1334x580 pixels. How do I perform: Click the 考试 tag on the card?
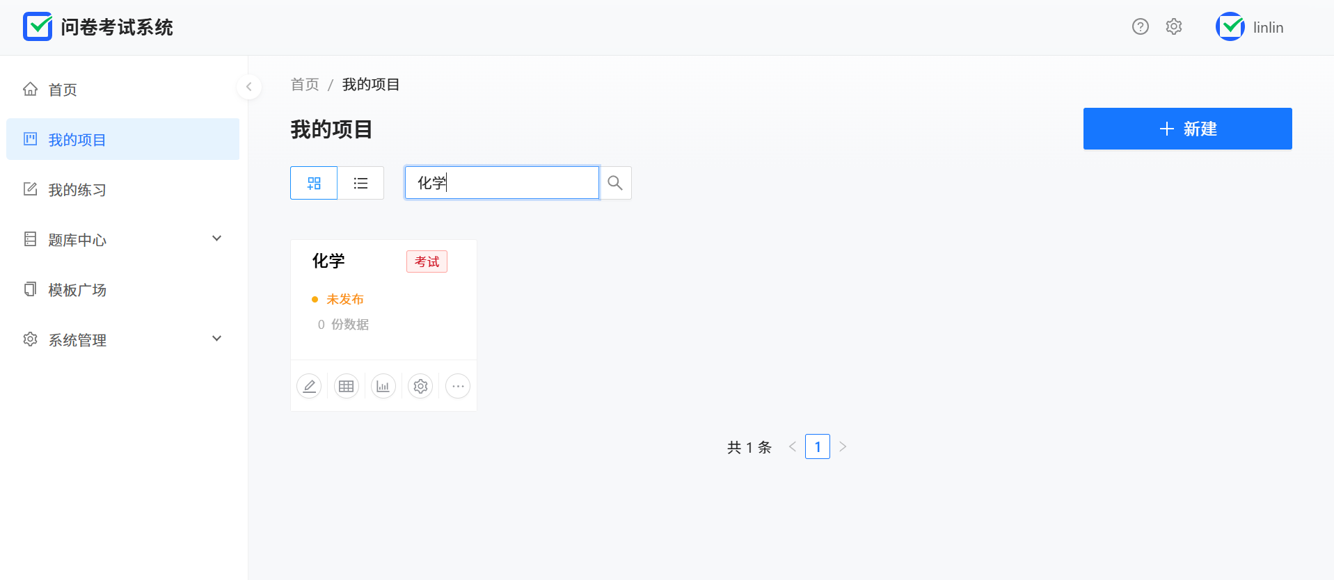(427, 261)
